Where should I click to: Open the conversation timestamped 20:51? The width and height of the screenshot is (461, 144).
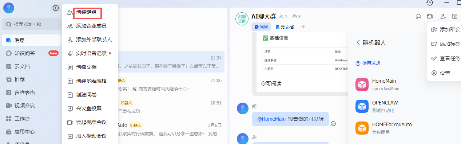[171, 107]
